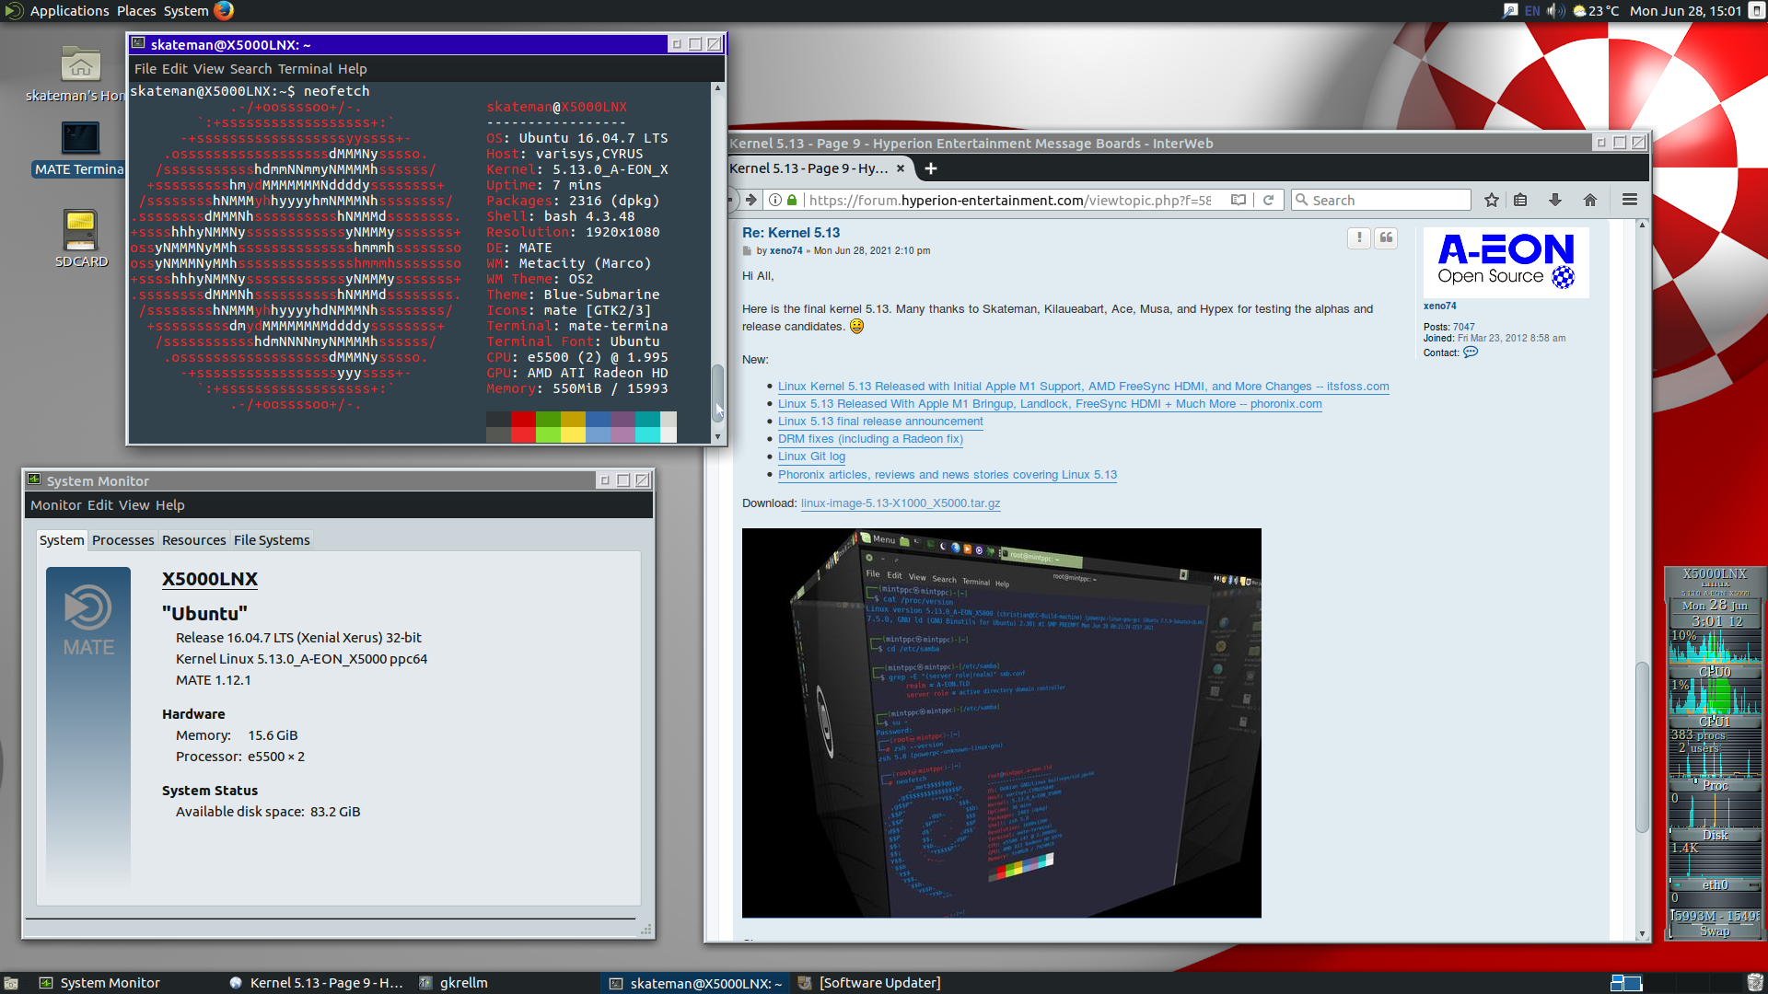This screenshot has width=1768, height=994.
Task: Open the terminal's Terminal menu
Action: (x=305, y=69)
